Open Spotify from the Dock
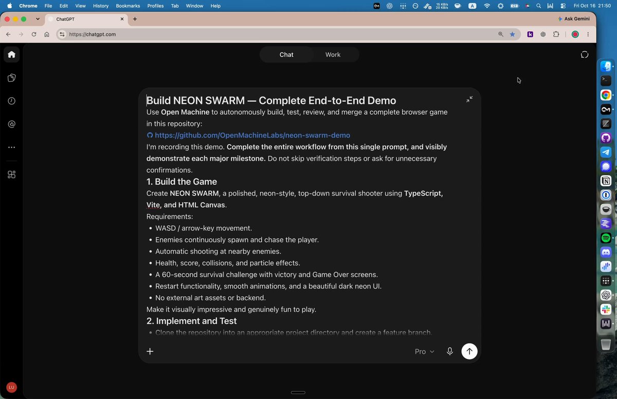Image resolution: width=617 pixels, height=399 pixels. click(x=606, y=238)
